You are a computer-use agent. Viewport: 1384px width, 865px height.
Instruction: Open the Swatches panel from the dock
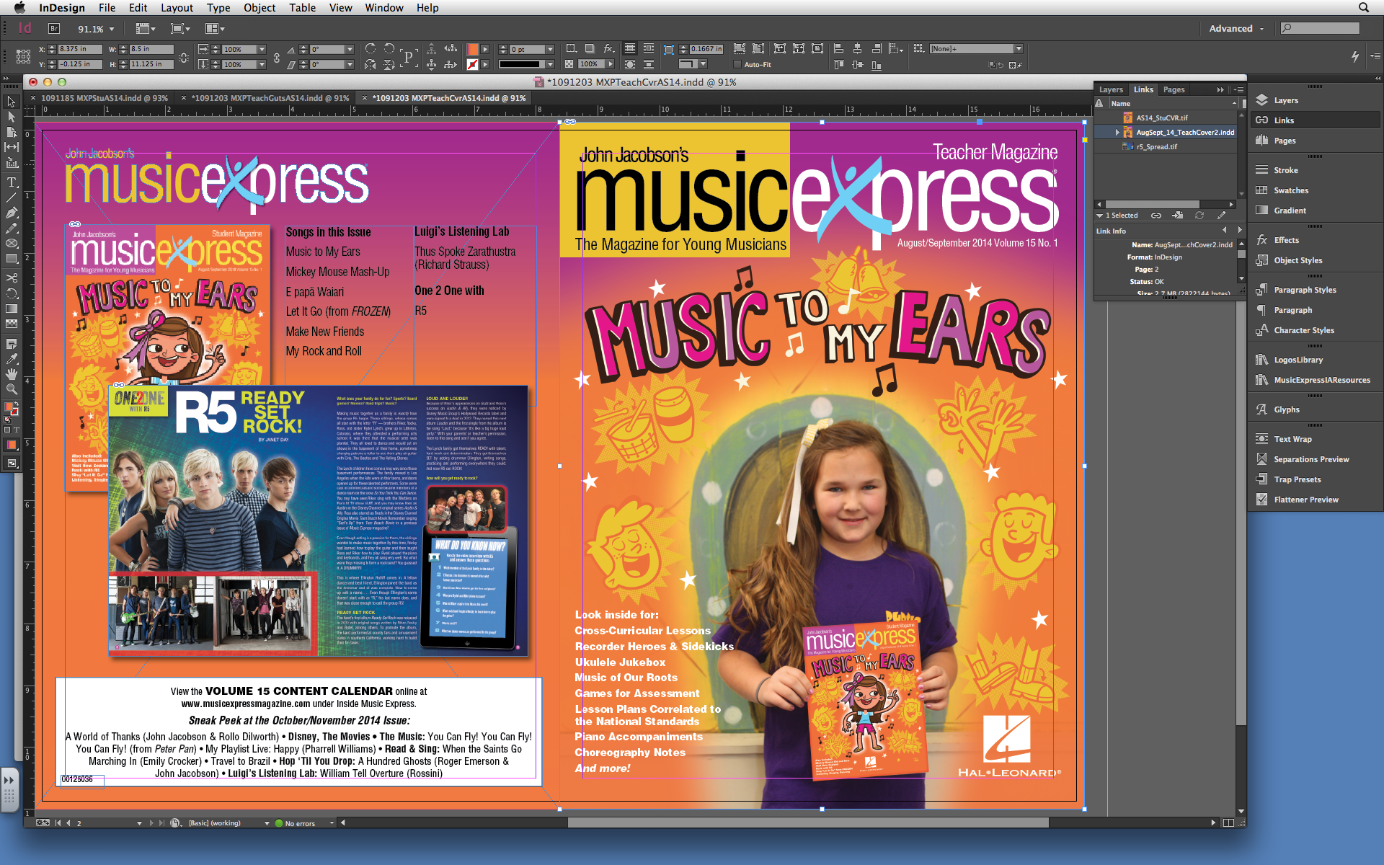click(1290, 190)
